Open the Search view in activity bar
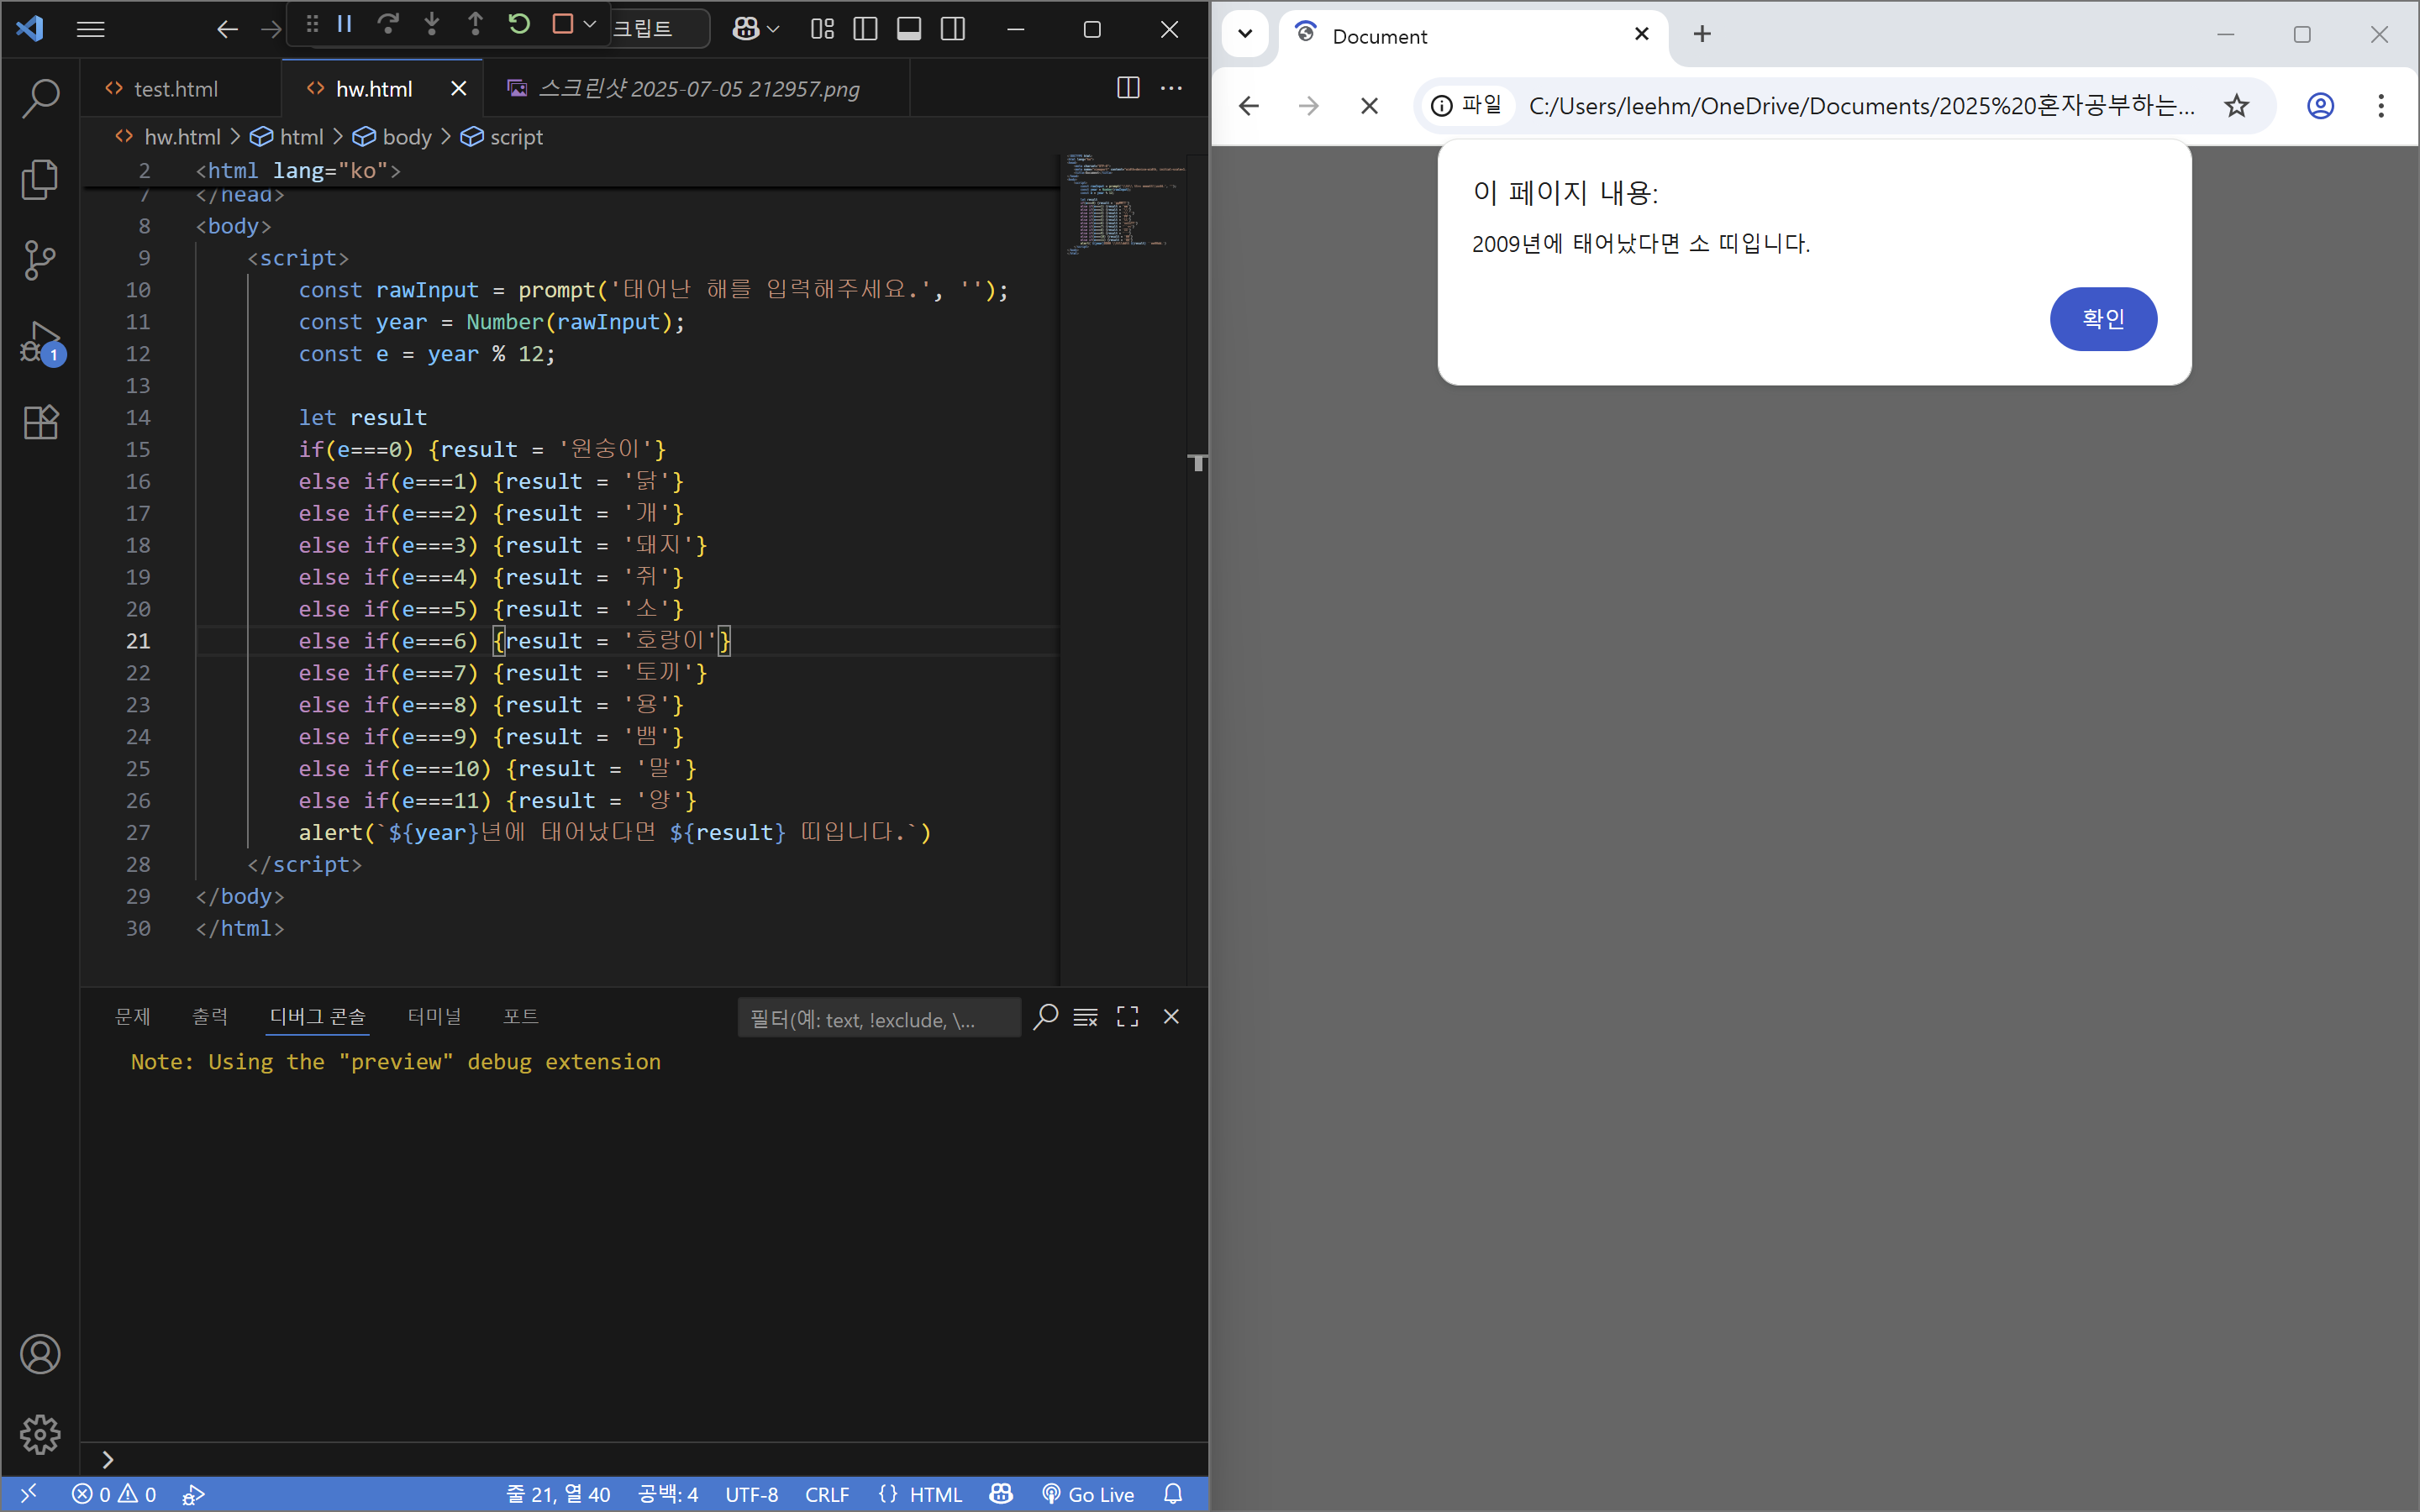 (x=40, y=98)
